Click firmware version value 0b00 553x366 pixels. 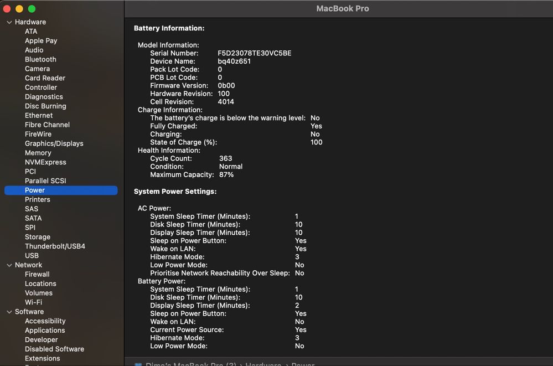click(x=226, y=86)
